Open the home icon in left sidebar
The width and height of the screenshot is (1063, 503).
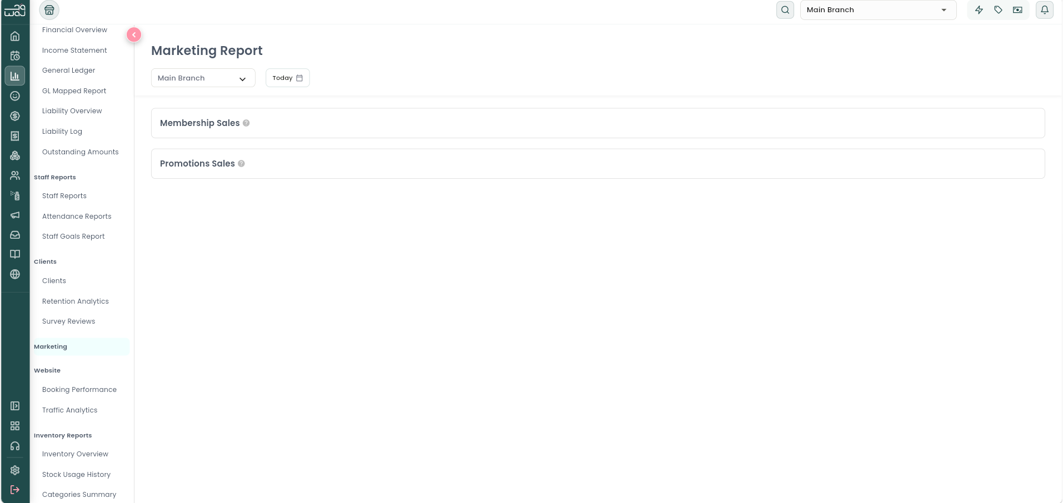click(15, 36)
